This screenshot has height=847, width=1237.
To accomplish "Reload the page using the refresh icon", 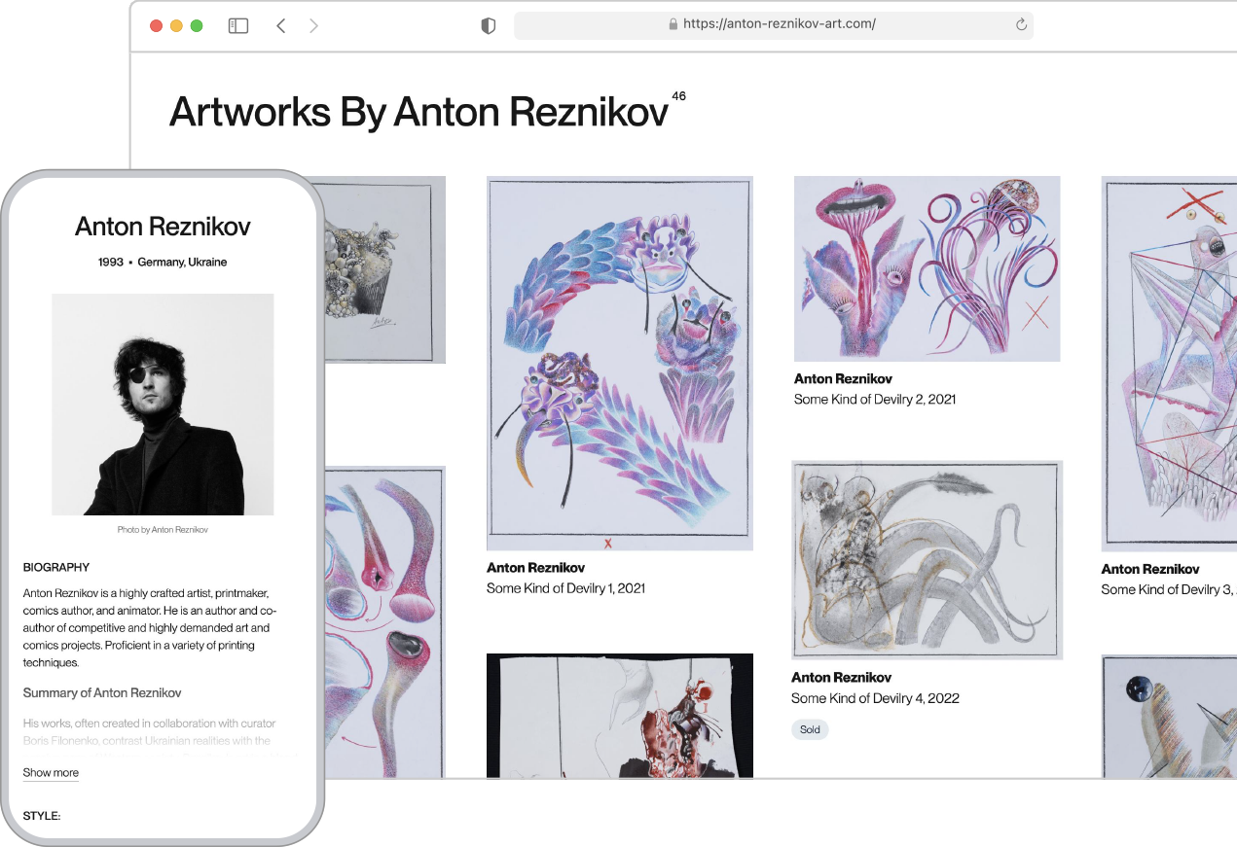I will pyautogui.click(x=1021, y=25).
